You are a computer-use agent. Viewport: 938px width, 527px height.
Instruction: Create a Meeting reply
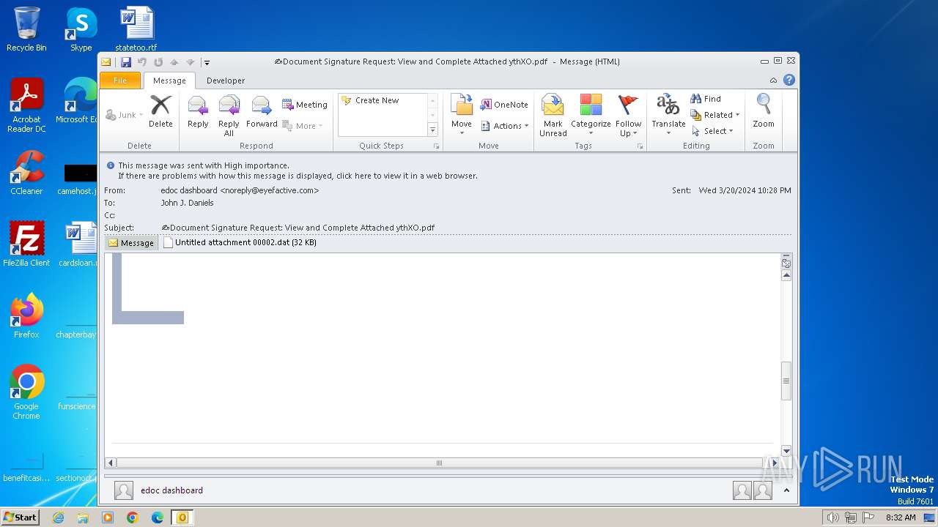305,105
